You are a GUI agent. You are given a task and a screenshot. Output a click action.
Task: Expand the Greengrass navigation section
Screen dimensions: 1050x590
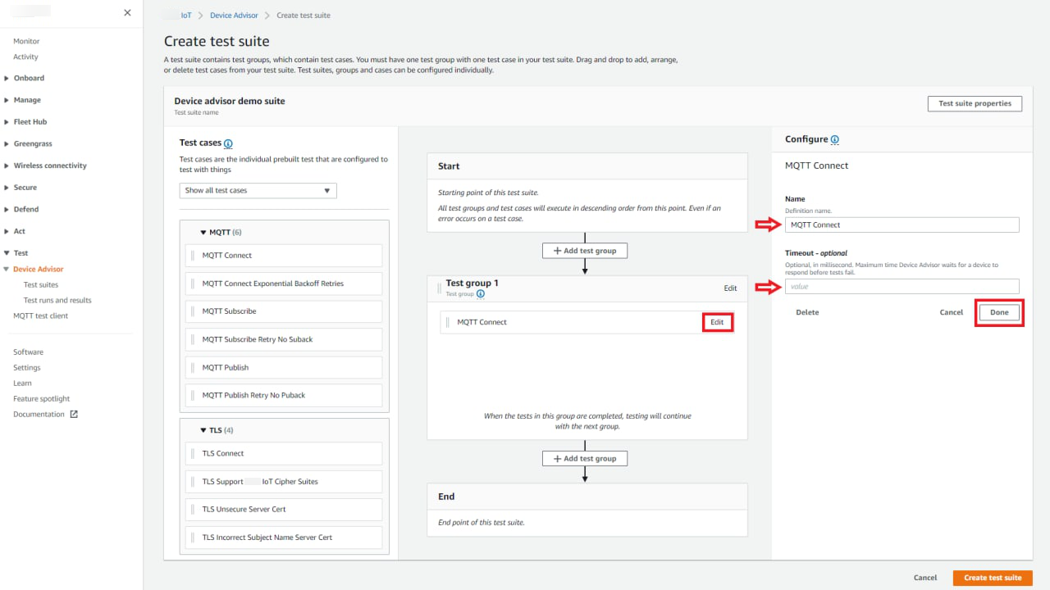[7, 144]
